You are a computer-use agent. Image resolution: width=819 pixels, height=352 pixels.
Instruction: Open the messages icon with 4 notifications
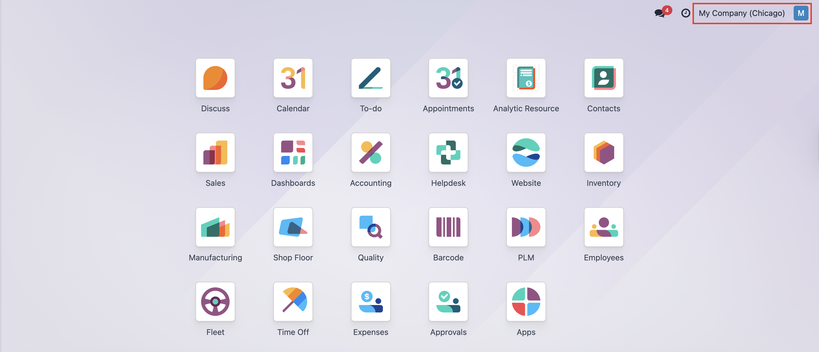[x=660, y=13]
